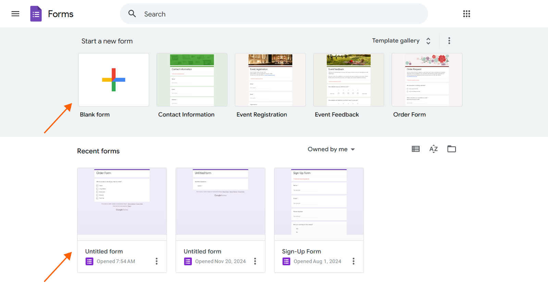Open the Contact Information template

tap(192, 80)
